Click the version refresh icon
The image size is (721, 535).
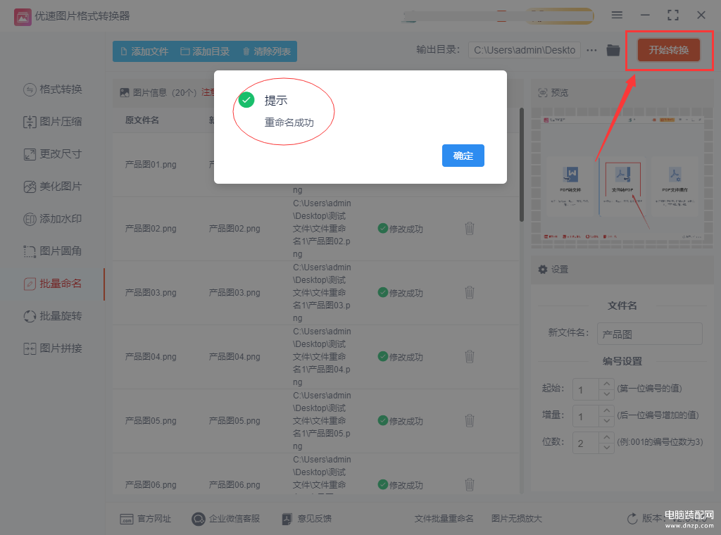(632, 518)
